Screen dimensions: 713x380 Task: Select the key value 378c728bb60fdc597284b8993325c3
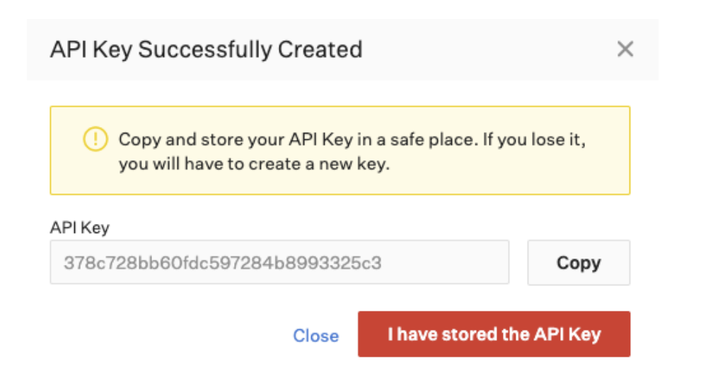pos(222,263)
